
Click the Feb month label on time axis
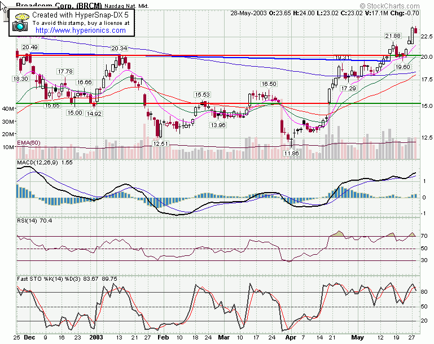click(163, 337)
